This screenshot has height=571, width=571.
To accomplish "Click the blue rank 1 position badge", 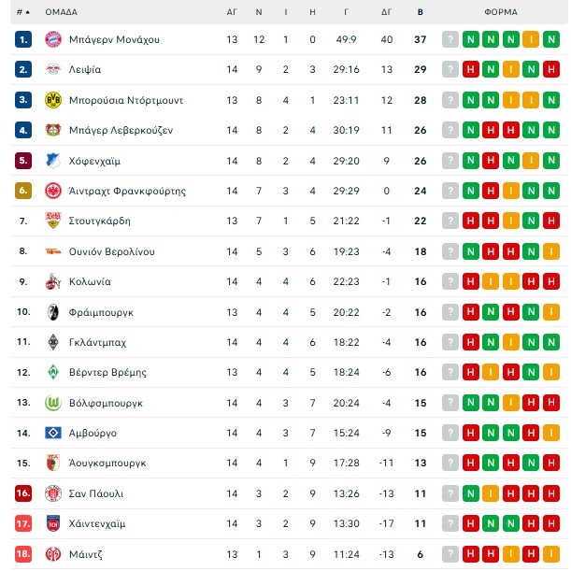I will point(23,39).
